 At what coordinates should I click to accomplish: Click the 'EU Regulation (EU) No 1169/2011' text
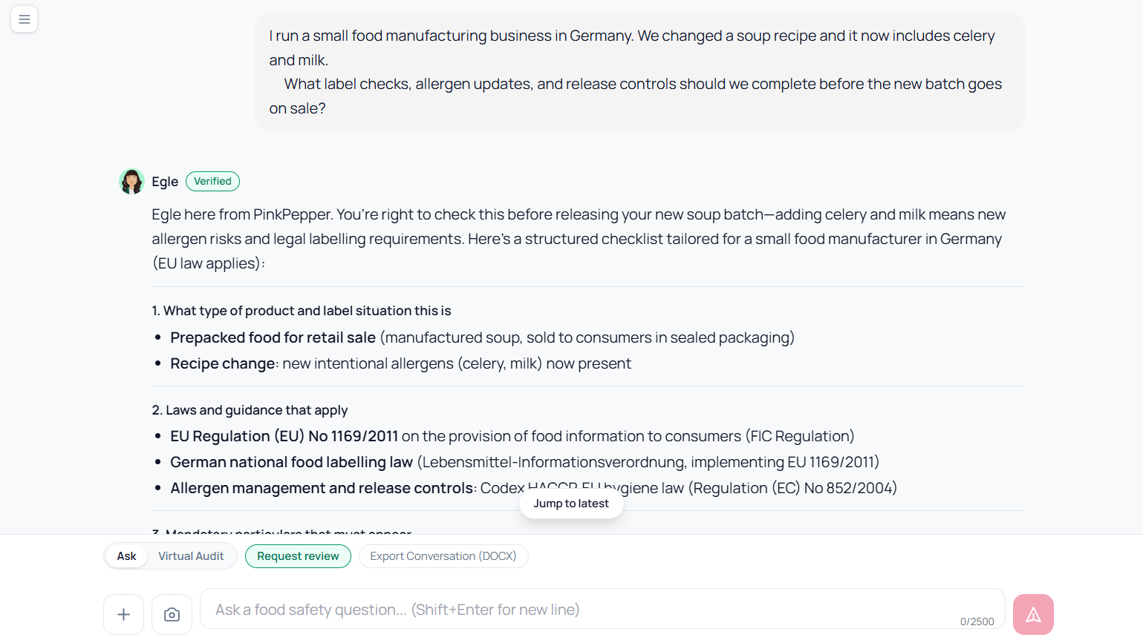coord(284,436)
